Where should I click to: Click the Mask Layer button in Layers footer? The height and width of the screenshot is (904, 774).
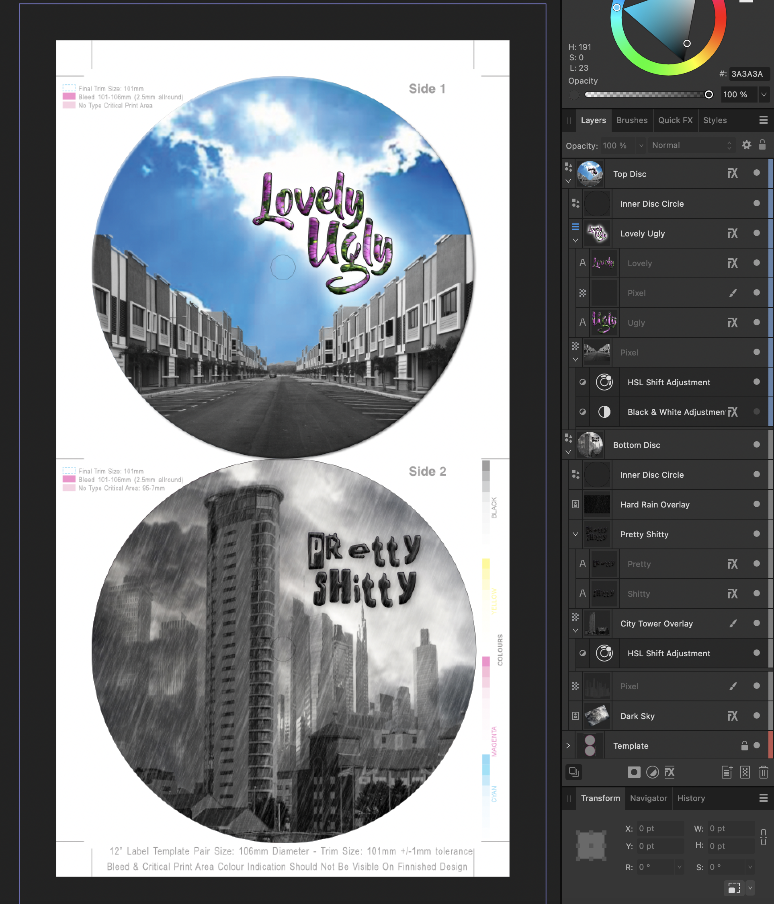click(x=634, y=772)
